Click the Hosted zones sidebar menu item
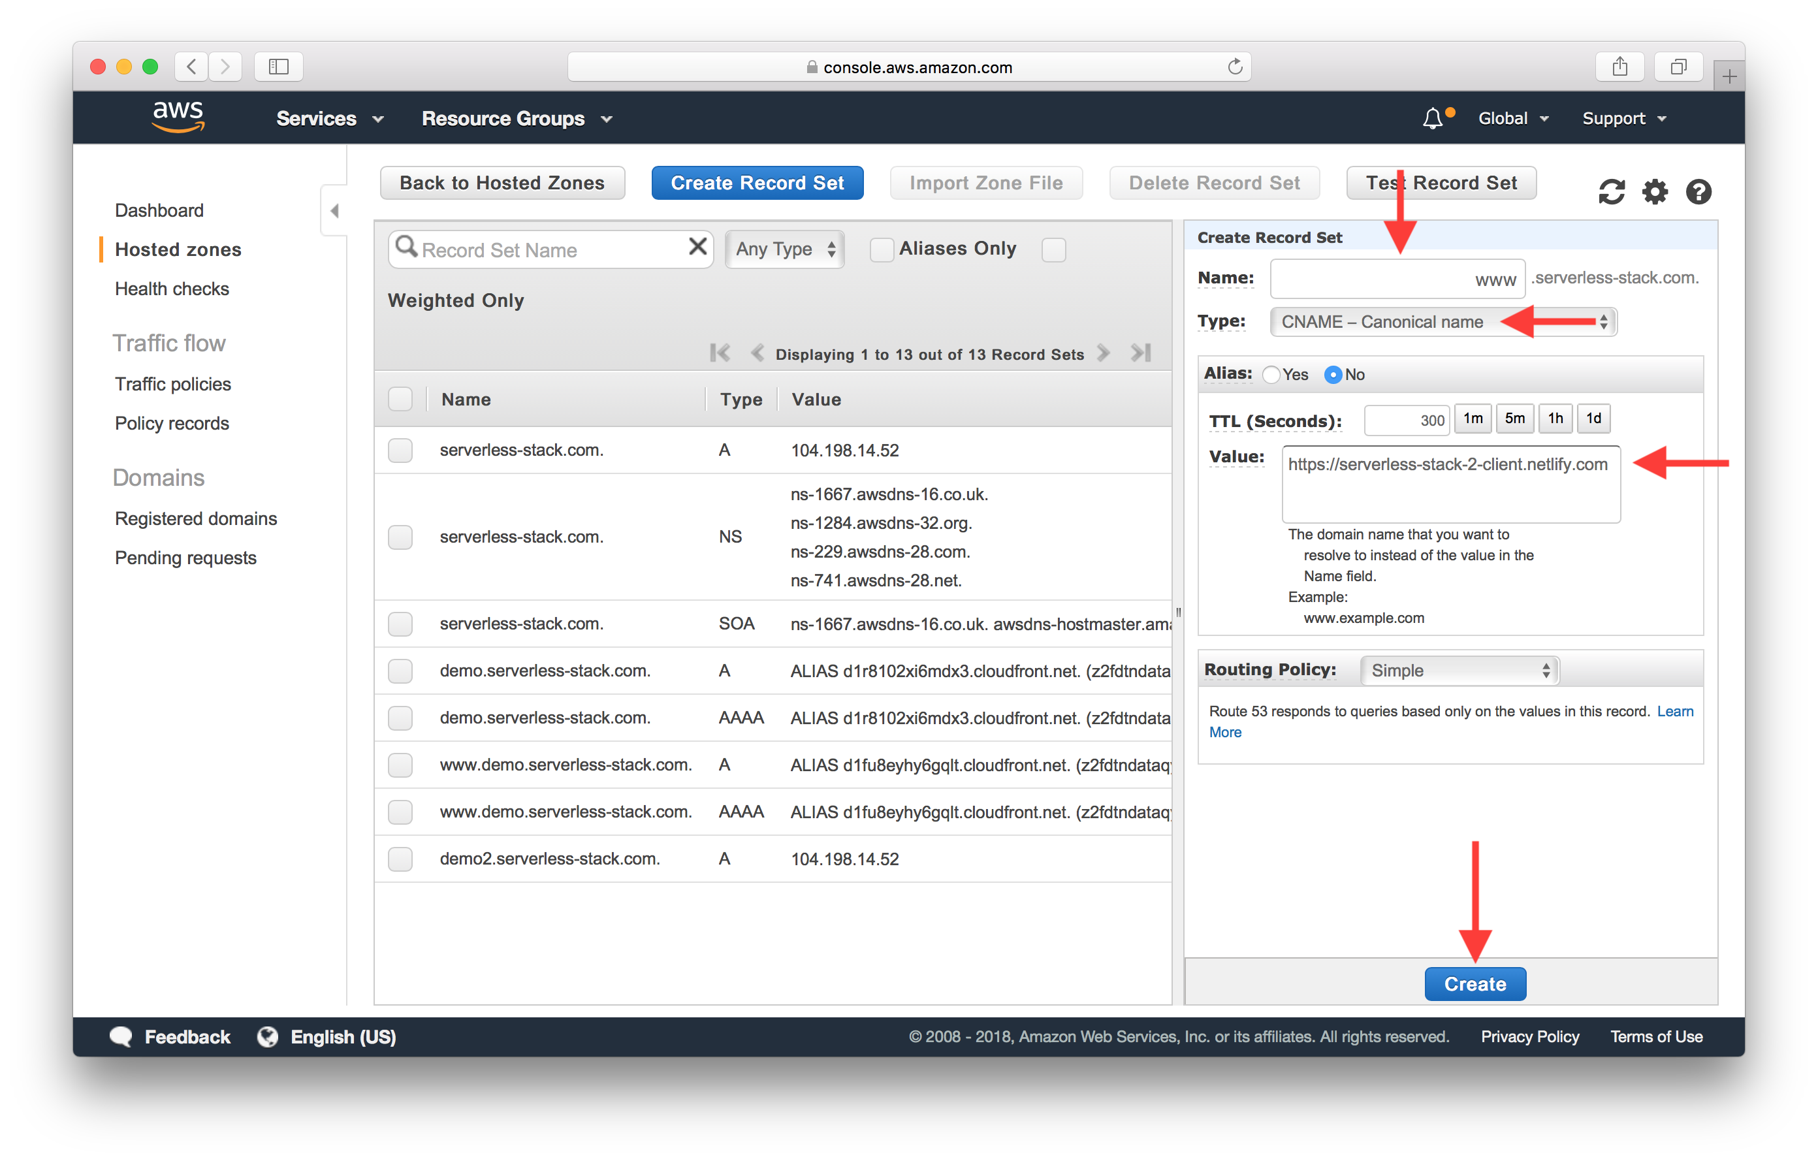 [x=178, y=248]
